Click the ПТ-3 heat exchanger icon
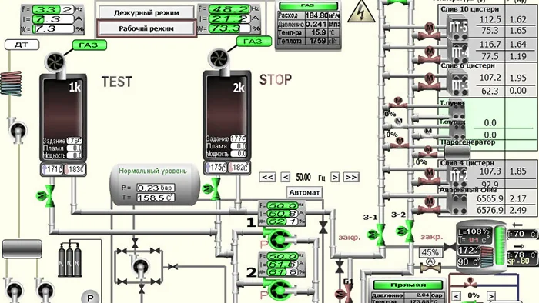 [x=458, y=83]
